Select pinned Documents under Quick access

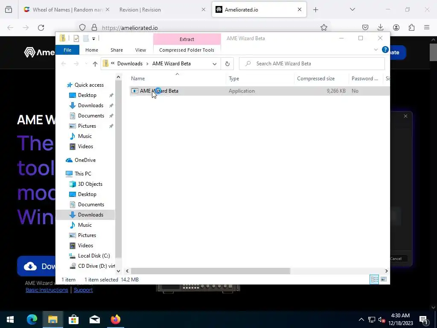pos(91,116)
